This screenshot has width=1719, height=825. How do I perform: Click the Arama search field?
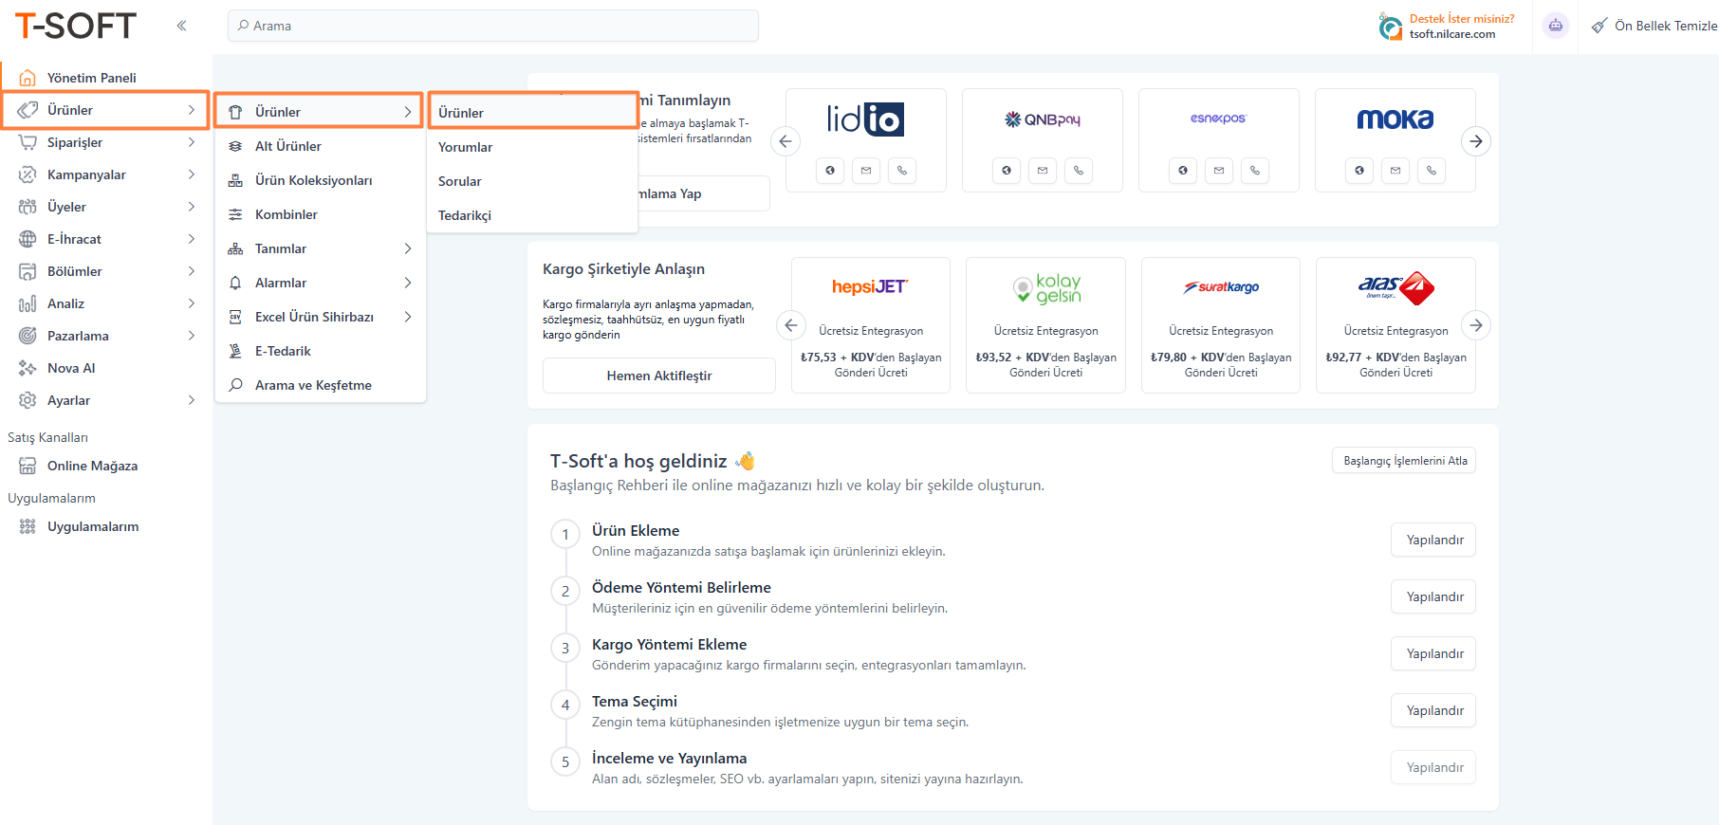(493, 26)
